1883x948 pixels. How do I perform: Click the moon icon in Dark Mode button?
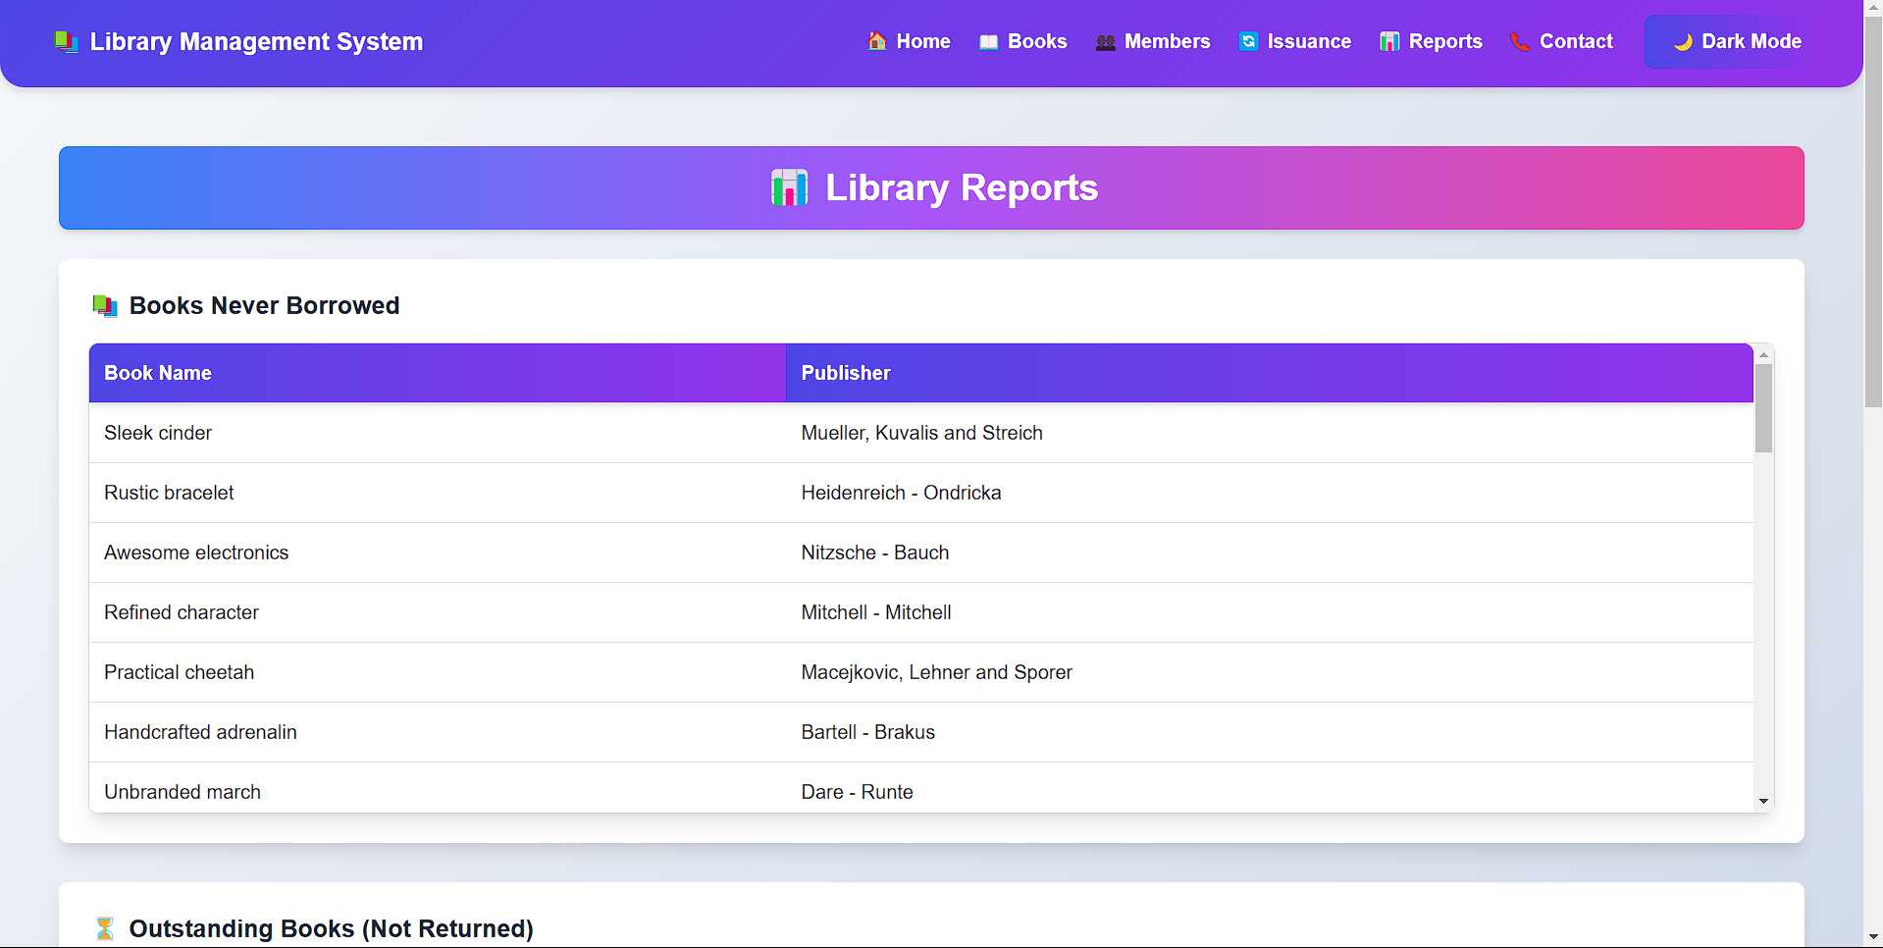coord(1683,42)
